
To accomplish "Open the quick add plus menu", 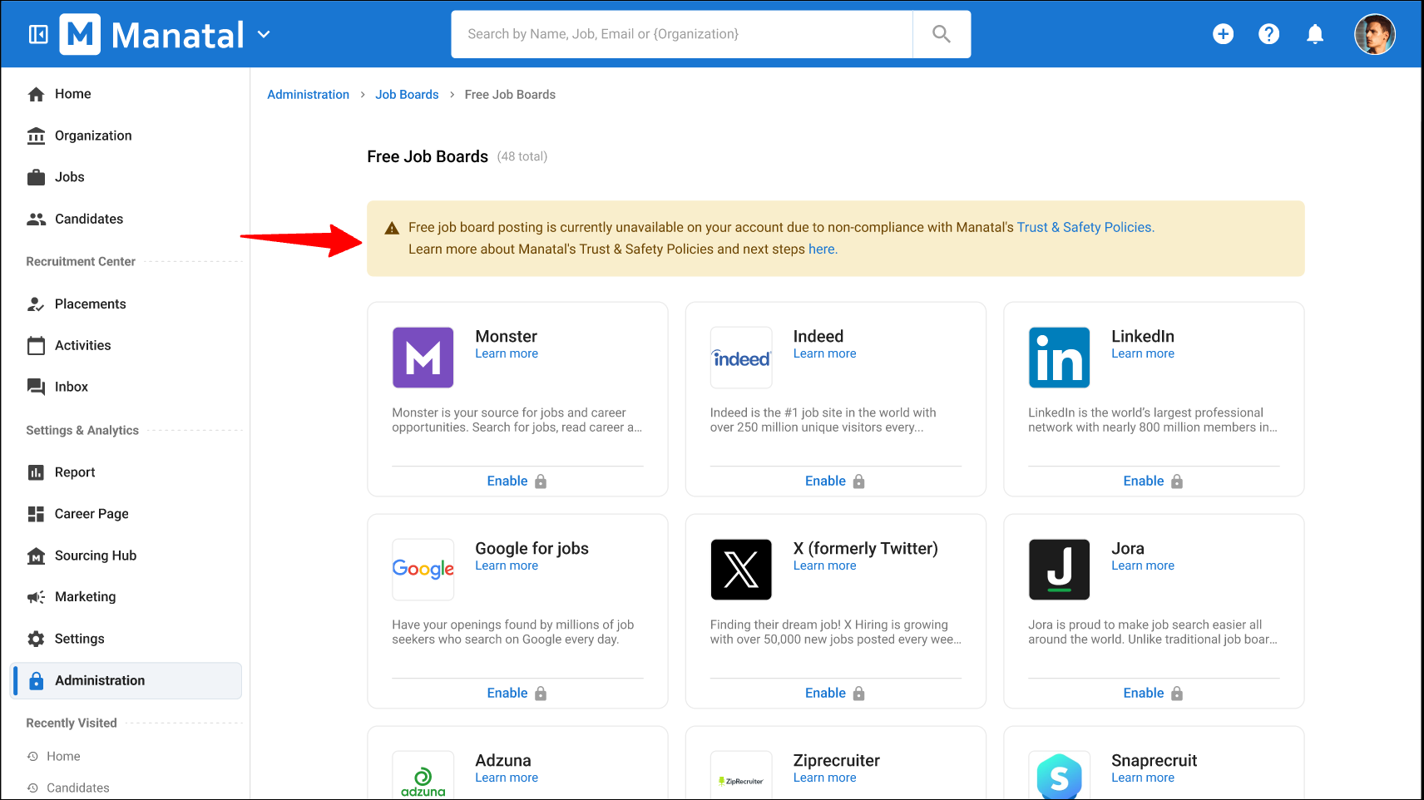I will (x=1223, y=34).
